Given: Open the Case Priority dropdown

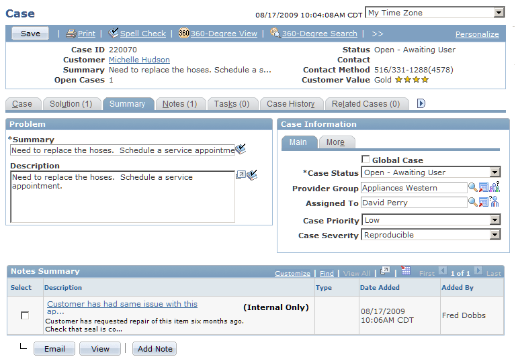Looking at the screenshot, I should (x=494, y=219).
